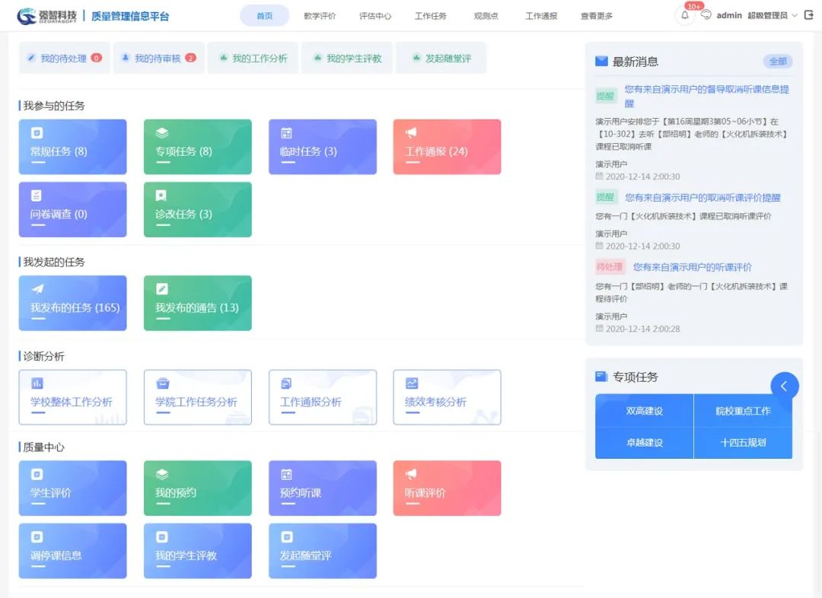Open the 绩效考核分析 card
Screen dimensions: 822x598
tap(447, 397)
